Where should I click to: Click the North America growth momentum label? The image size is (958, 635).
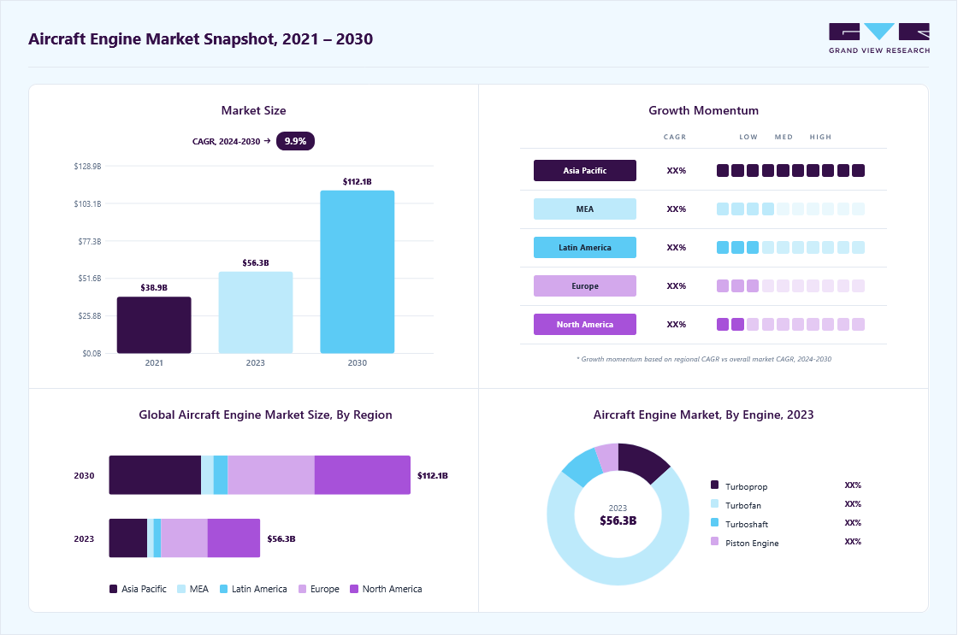(585, 324)
